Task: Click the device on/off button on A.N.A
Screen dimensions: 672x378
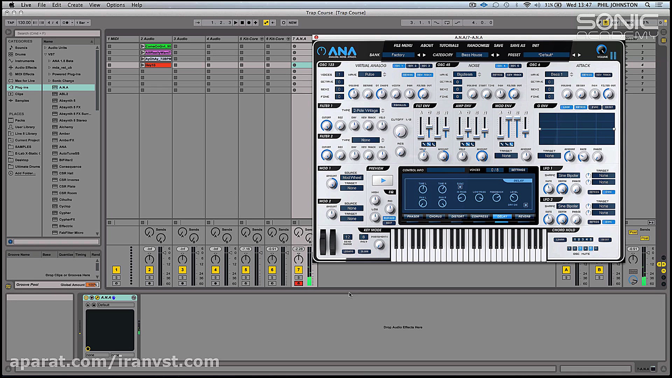Action: (x=86, y=297)
